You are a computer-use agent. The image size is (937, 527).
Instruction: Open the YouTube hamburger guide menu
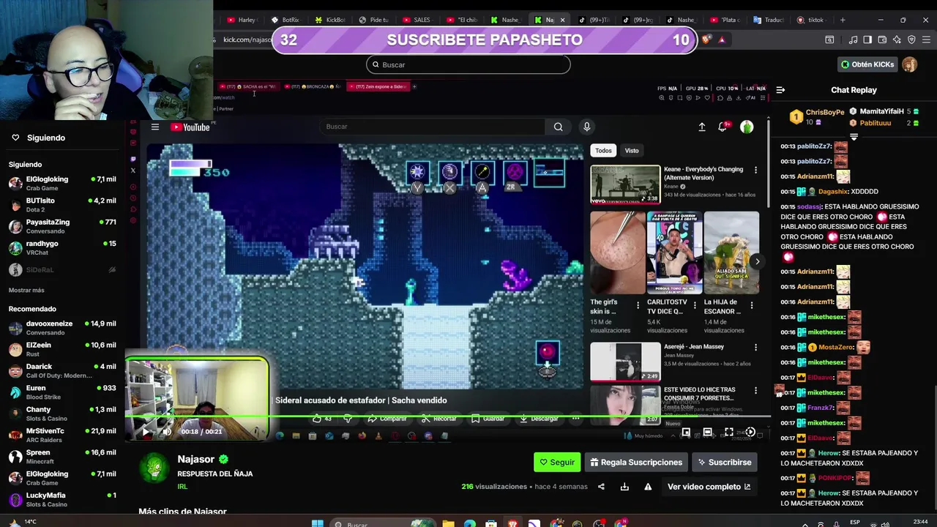click(155, 127)
